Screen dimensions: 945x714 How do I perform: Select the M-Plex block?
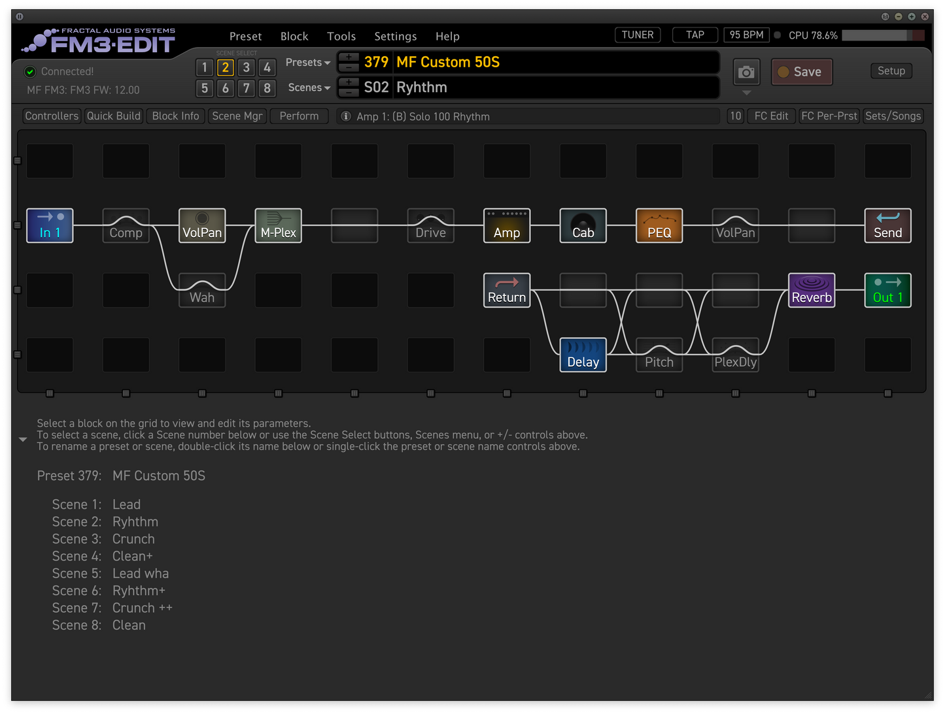278,225
